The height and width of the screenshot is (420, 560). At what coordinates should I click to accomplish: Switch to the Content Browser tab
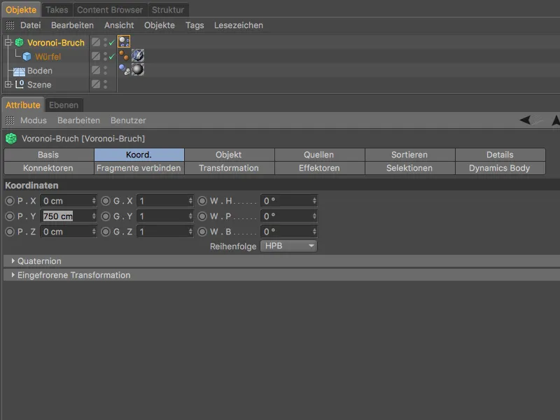(x=110, y=10)
